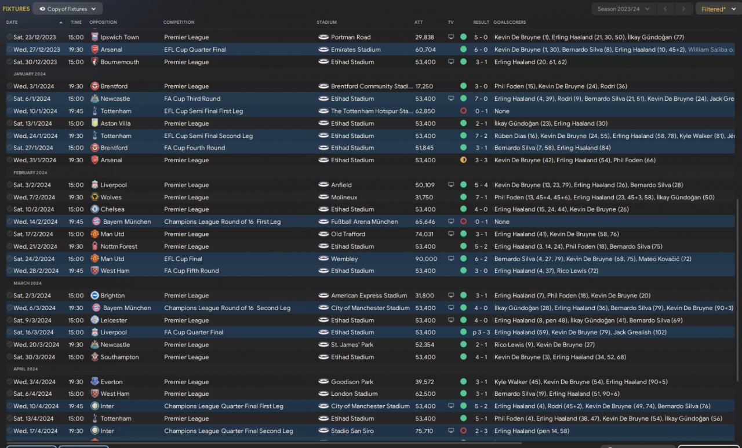Click the Chelsea club badge
742x448 pixels.
(94, 209)
